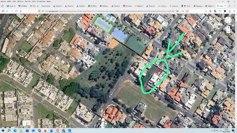Show hidden system tray icons
This screenshot has height=133, width=237.
coord(211,131)
